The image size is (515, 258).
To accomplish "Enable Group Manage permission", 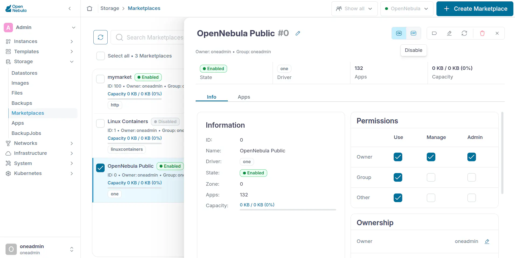I will click(x=431, y=177).
